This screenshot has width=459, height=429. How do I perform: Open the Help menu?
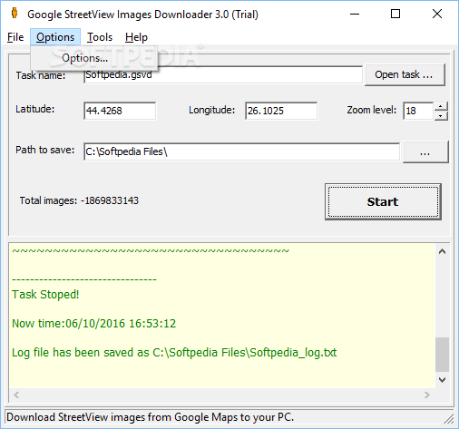click(x=136, y=37)
